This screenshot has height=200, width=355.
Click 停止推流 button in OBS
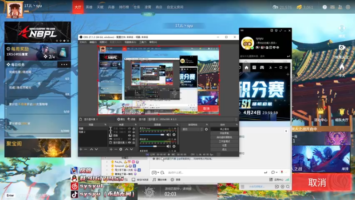click(x=224, y=129)
